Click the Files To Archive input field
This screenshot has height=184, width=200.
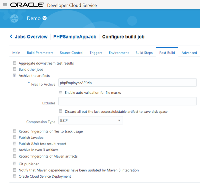click(x=127, y=83)
